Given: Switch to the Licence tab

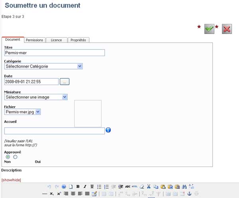Looking at the screenshot, I should point(56,40).
